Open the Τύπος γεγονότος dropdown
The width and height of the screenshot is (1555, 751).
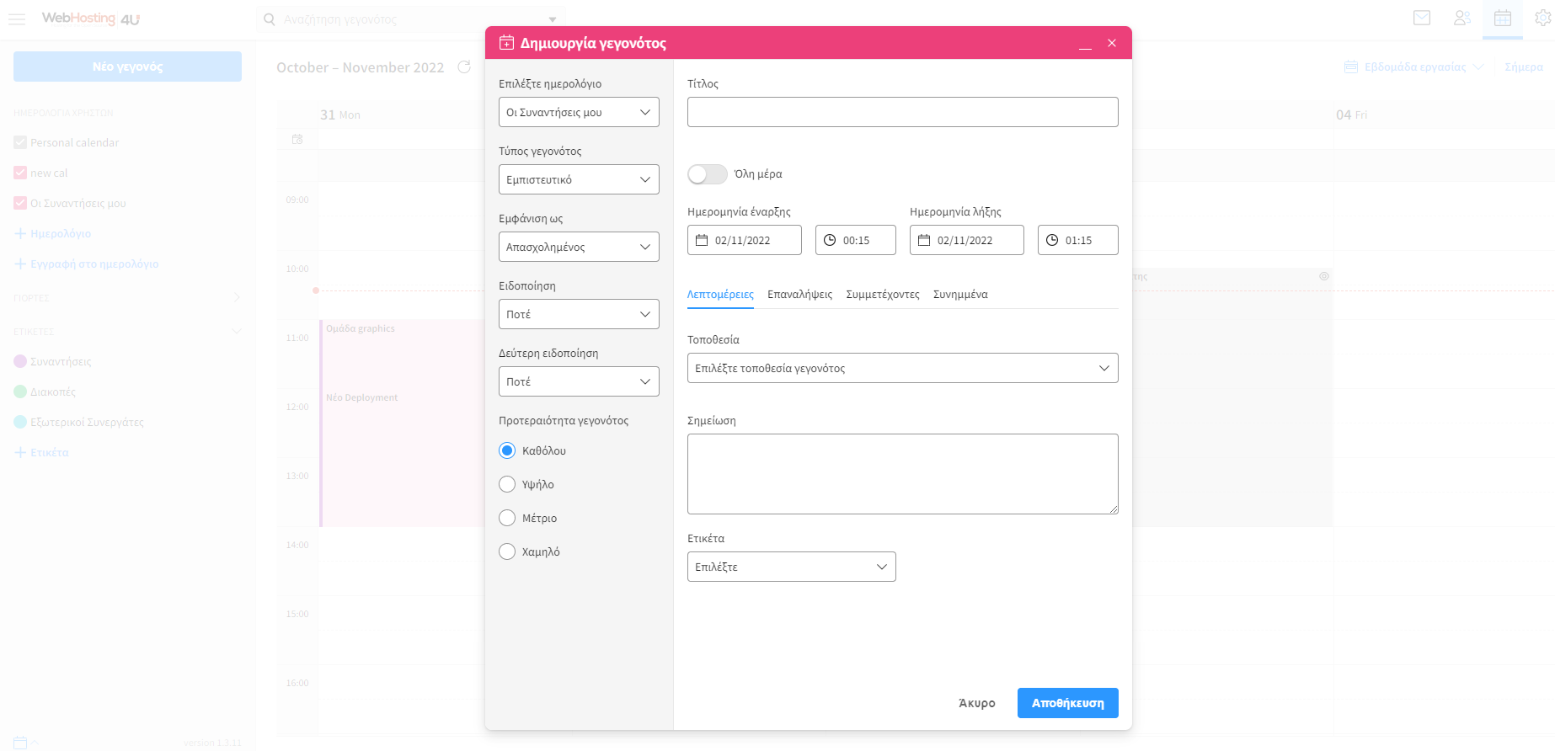tap(579, 179)
